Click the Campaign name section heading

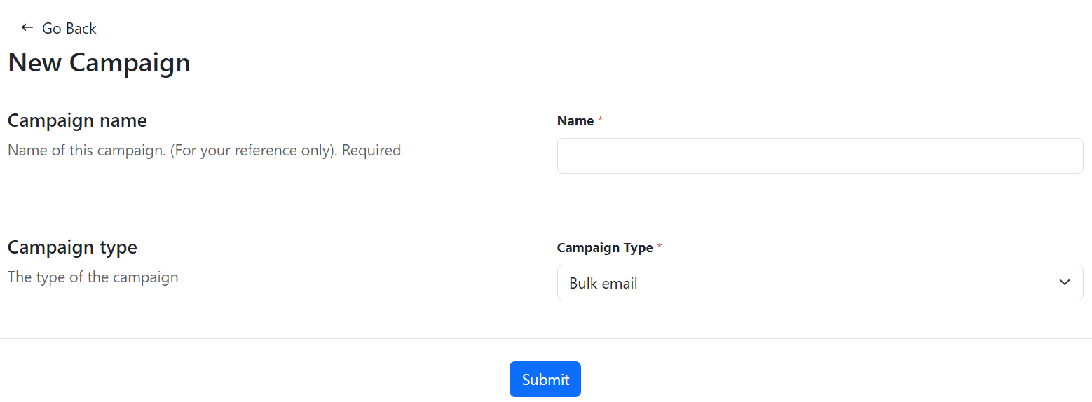(77, 120)
